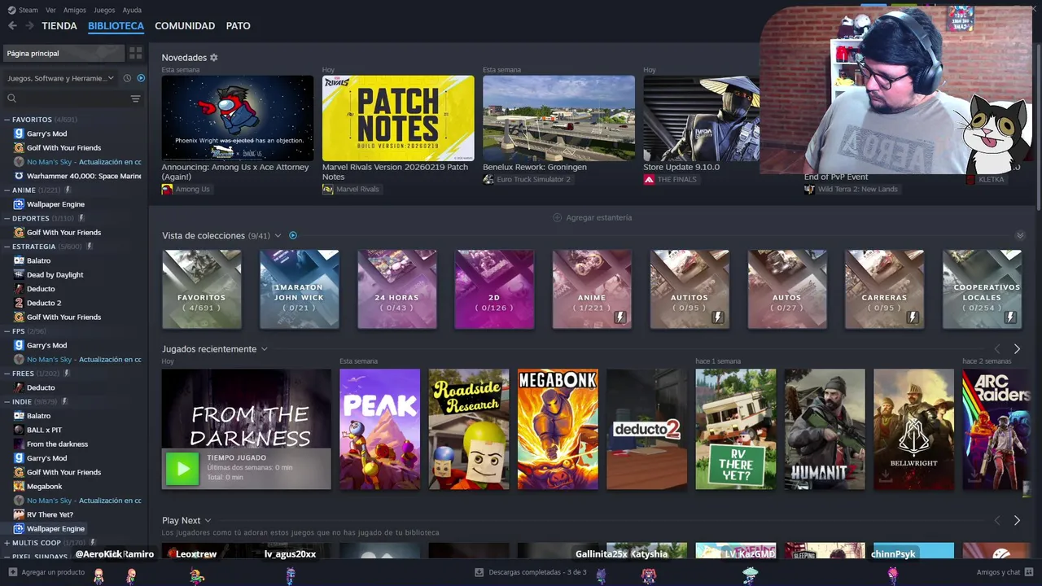Go to the COMUNIDAD tab
This screenshot has height=586, width=1042.
(x=185, y=26)
